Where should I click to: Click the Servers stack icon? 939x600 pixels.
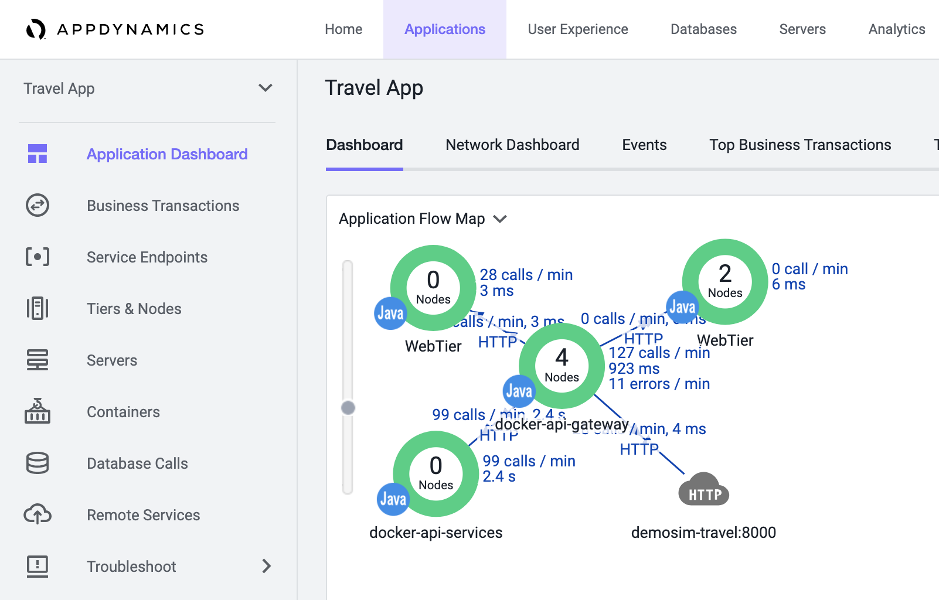(38, 360)
